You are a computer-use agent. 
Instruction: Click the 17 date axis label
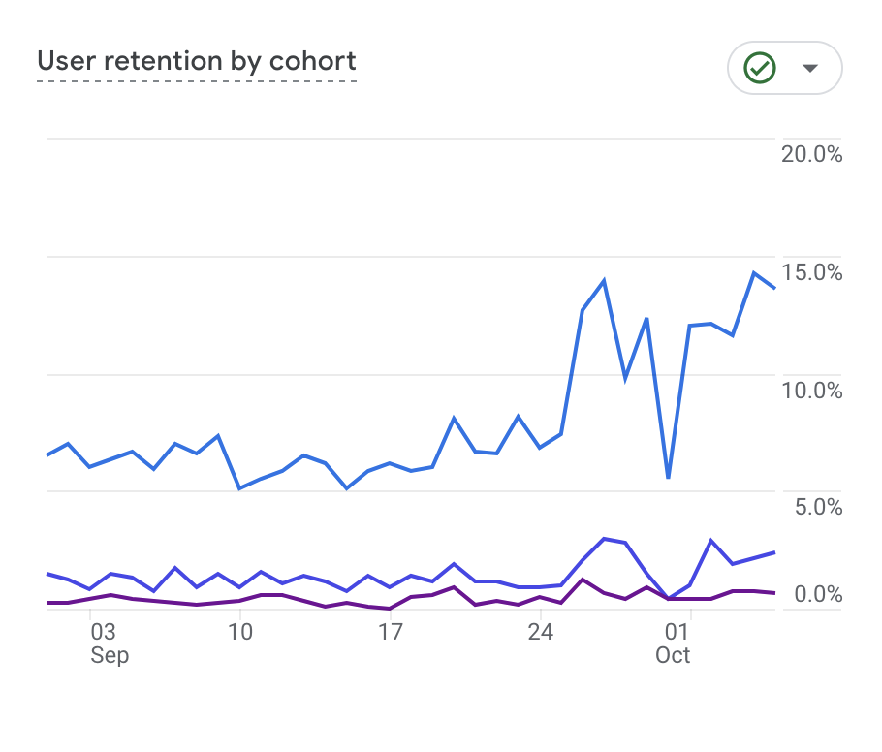[x=390, y=633]
